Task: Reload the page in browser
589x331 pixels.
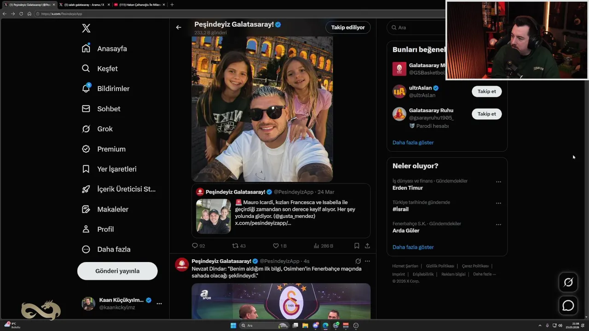Action: (21, 14)
